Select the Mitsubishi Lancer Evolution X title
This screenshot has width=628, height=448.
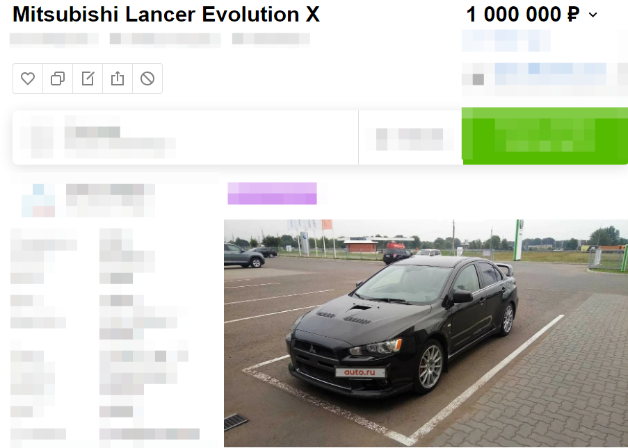coord(166,15)
